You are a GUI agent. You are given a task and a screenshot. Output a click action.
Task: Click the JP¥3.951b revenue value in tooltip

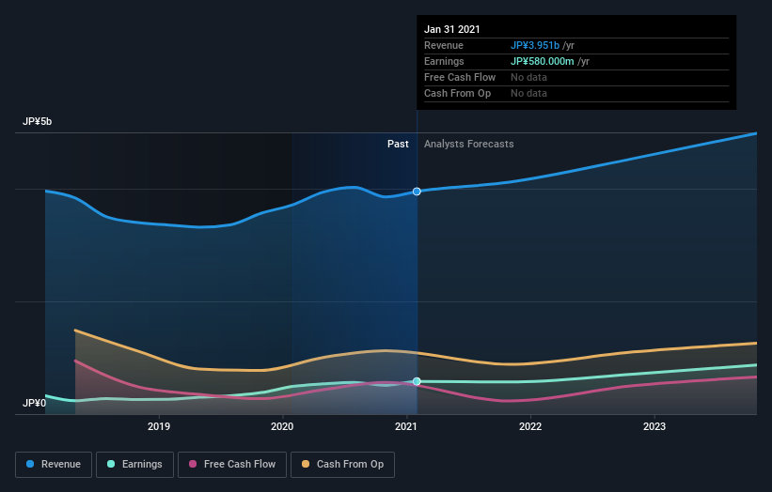(535, 45)
